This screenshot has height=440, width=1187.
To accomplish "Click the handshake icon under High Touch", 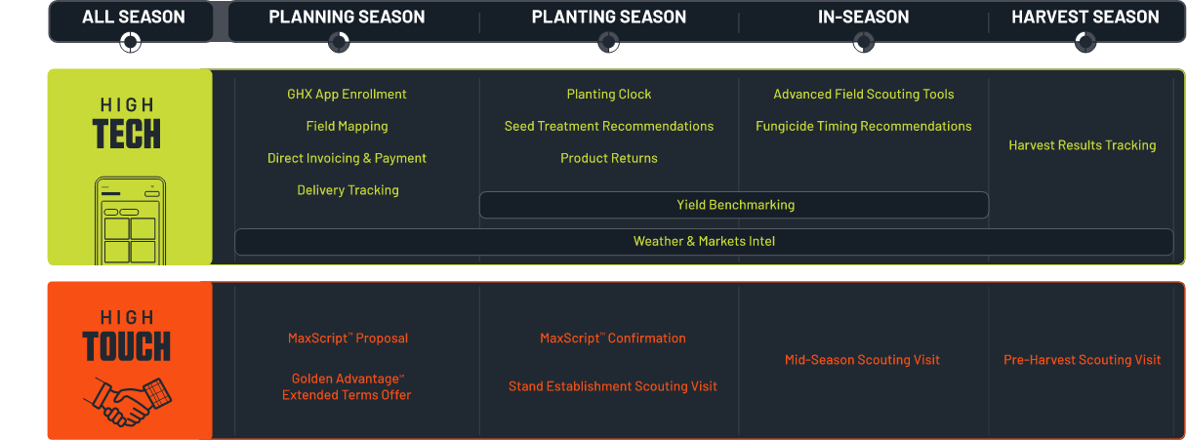I will coord(126,401).
